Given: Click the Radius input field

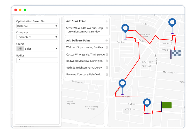Looking at the screenshot, I should pos(37,60).
